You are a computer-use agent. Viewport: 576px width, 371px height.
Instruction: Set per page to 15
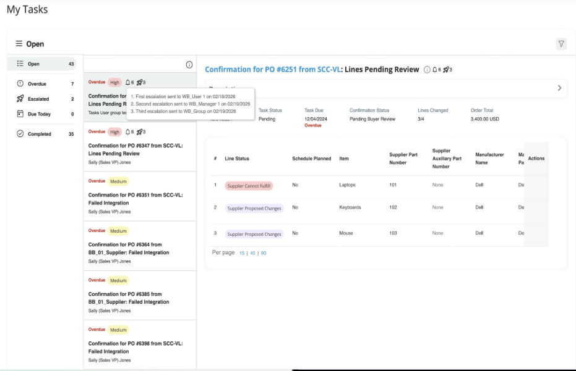pos(242,253)
